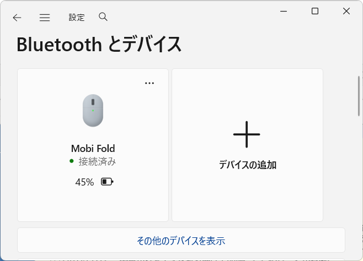The height and width of the screenshot is (261, 363).
Task: Click the 設定 title text
Action: coord(77,18)
